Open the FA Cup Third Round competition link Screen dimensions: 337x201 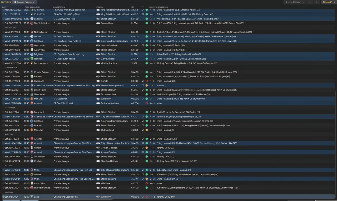coord(63,37)
